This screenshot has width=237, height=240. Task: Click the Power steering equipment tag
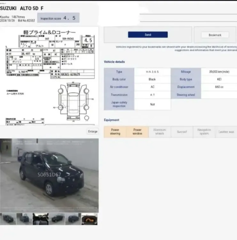click(115, 132)
